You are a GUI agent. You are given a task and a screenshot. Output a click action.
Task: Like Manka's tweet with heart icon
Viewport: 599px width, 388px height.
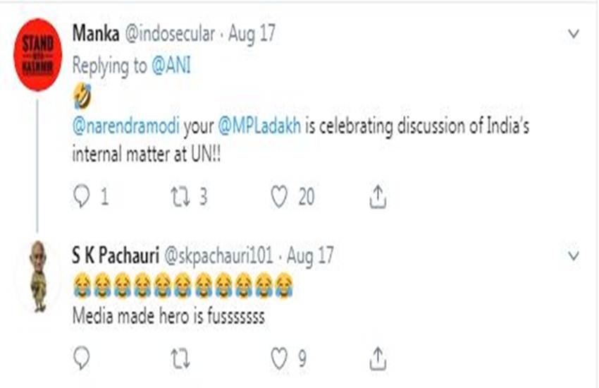coord(280,198)
